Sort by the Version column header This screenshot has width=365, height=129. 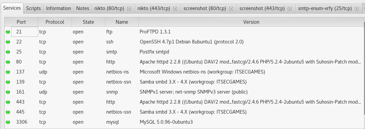click(x=251, y=22)
